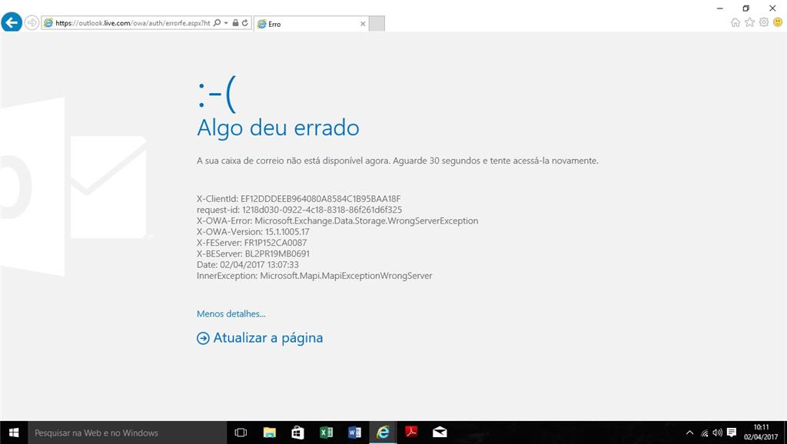Open Favorites star icon
Image resolution: width=787 pixels, height=444 pixels.
(x=749, y=22)
